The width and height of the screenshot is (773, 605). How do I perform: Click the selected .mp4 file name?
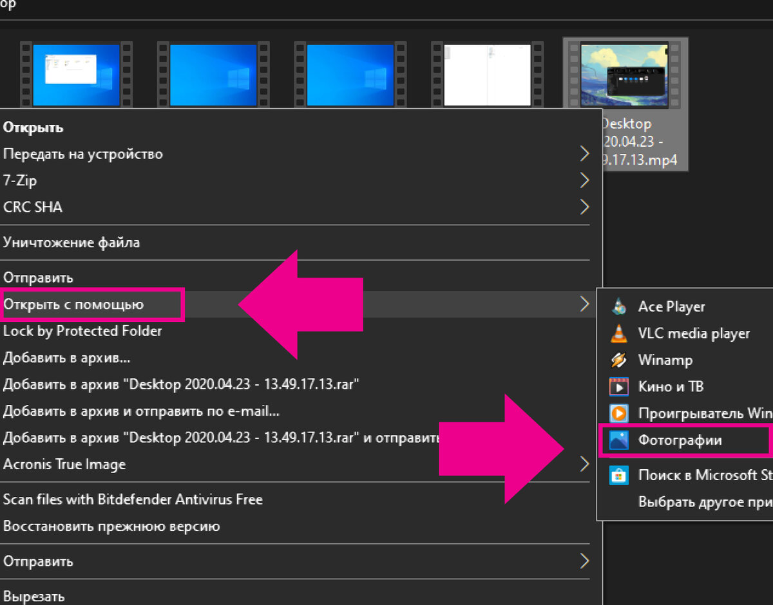(x=639, y=142)
